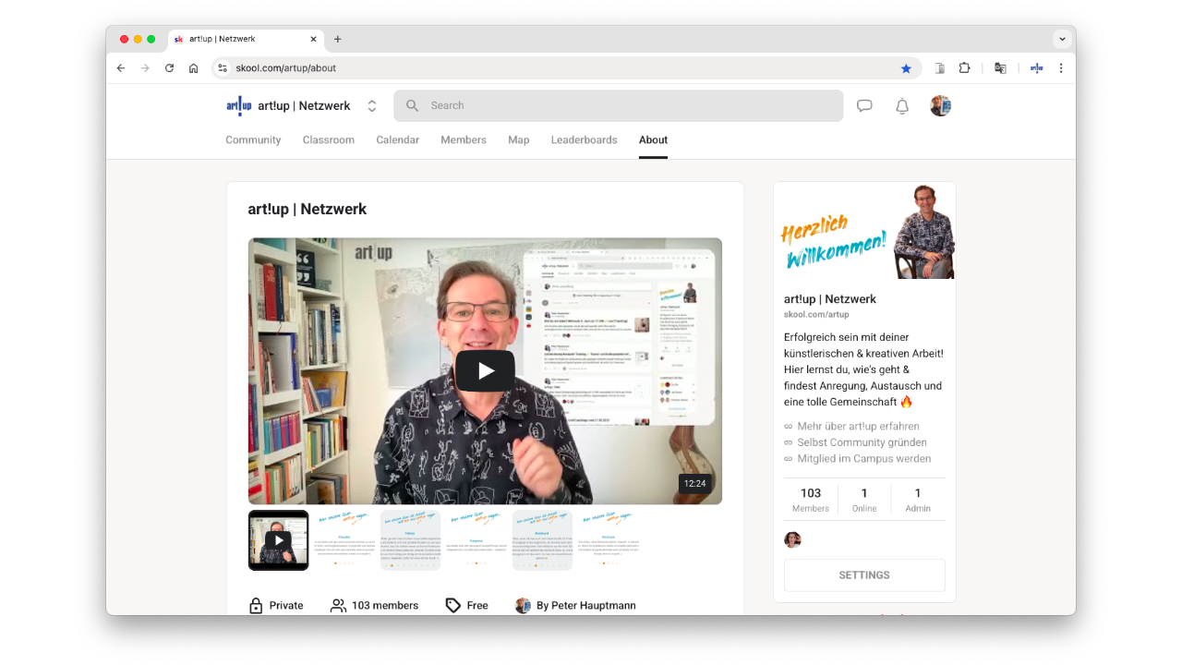1182x665 pixels.
Task: Click the 'Herzlich Willkommen!' banner image
Action: coord(864,231)
